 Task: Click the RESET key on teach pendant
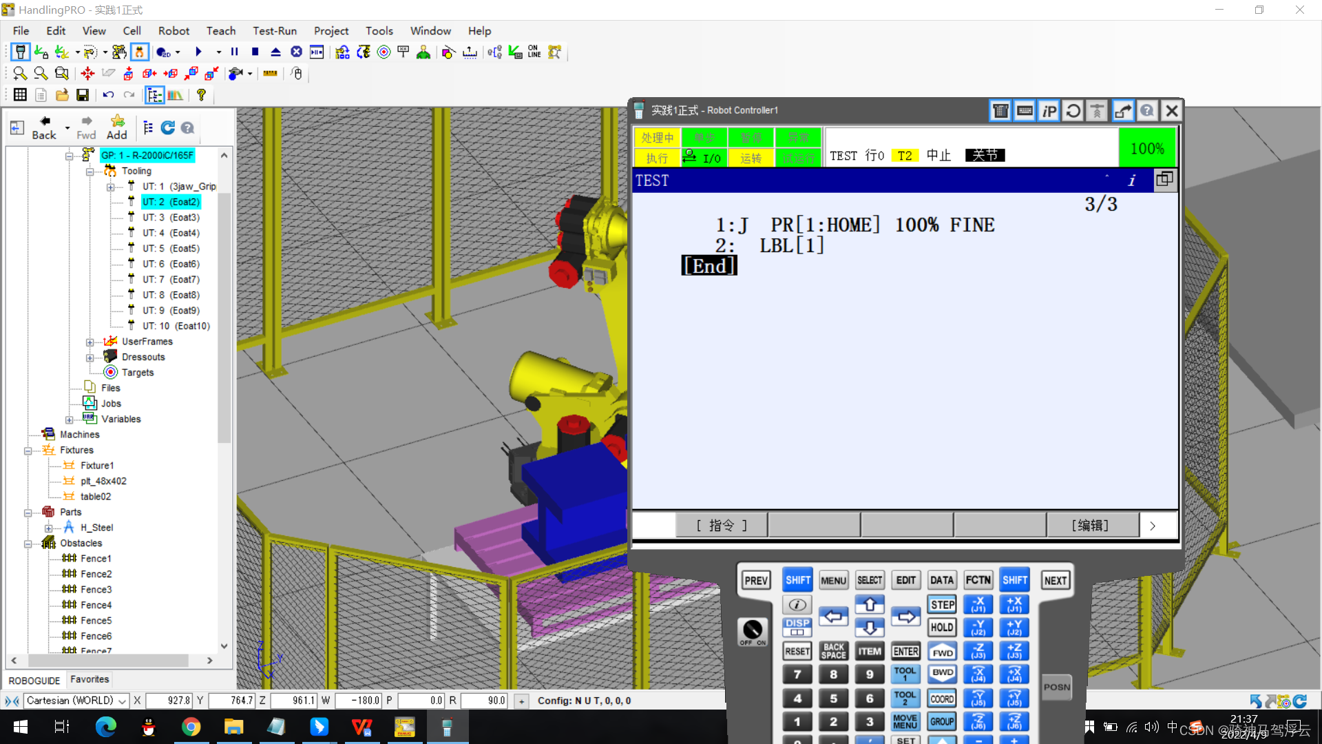[x=797, y=652]
